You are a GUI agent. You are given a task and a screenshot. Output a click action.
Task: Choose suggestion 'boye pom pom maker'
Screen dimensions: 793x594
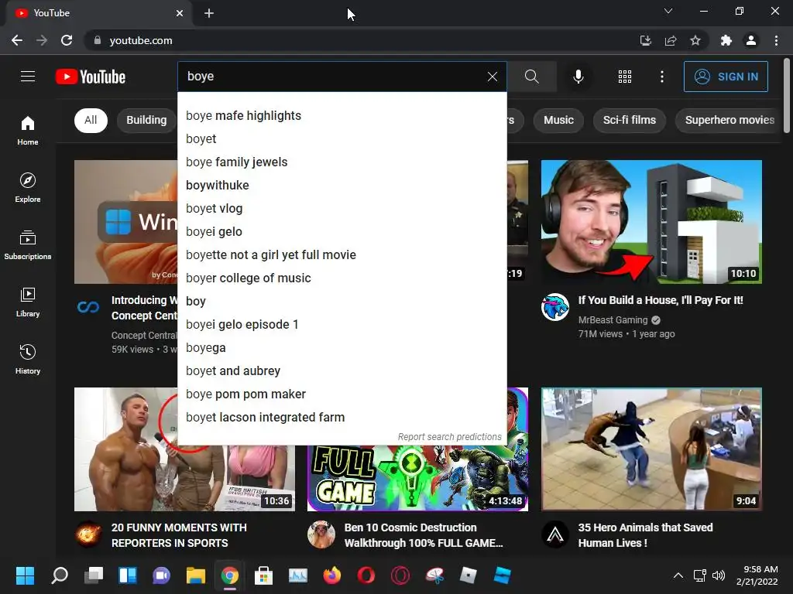point(342,394)
